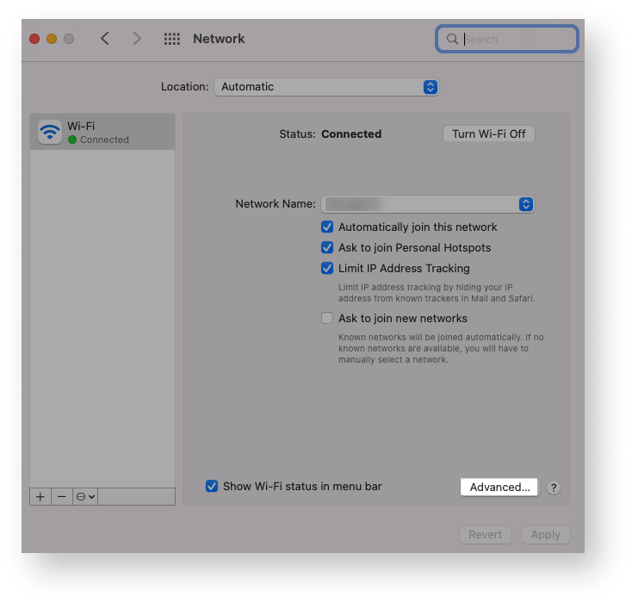Click the Connected status text
This screenshot has width=632, height=603.
tap(351, 134)
